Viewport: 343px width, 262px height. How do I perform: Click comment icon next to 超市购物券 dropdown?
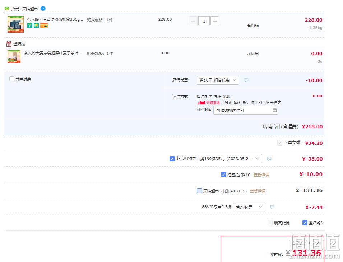(269, 159)
